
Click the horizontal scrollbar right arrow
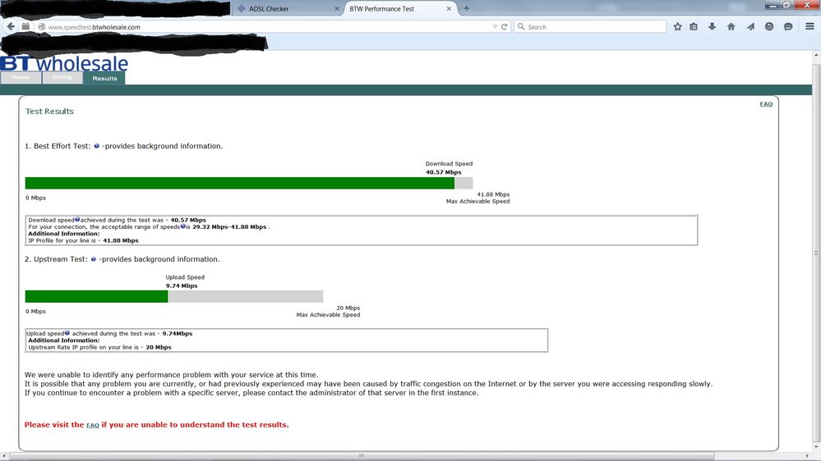(x=807, y=456)
